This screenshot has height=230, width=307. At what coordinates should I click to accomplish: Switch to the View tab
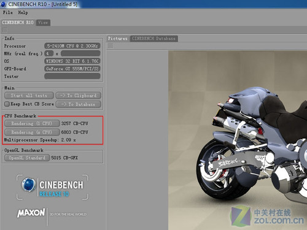pos(43,23)
